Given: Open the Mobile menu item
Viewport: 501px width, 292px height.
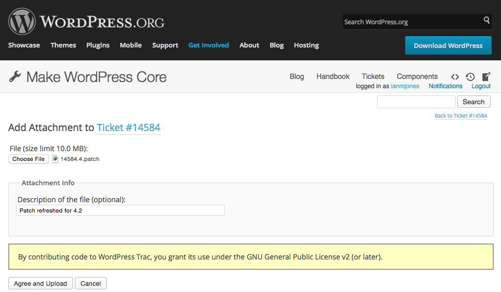Looking at the screenshot, I should click(131, 45).
